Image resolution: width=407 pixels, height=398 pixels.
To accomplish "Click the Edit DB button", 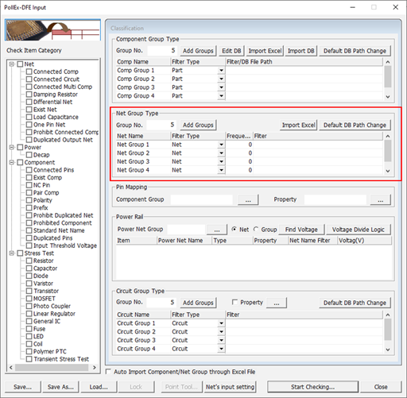I will click(x=231, y=51).
